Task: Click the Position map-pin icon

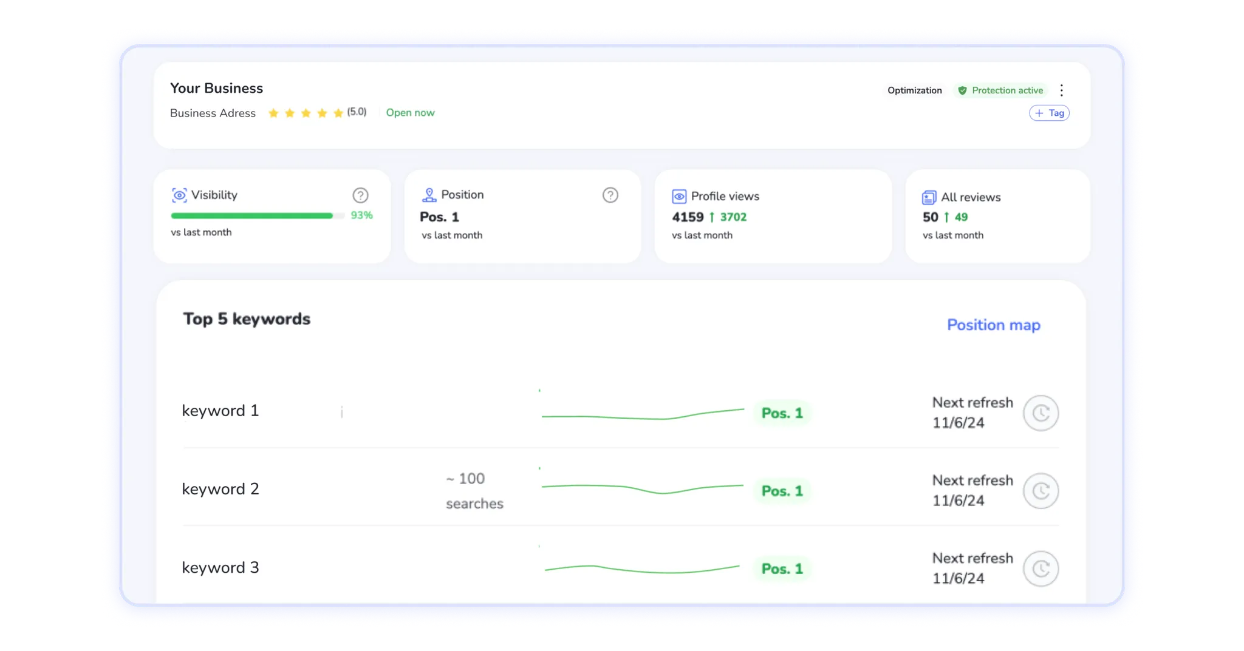Action: click(429, 195)
